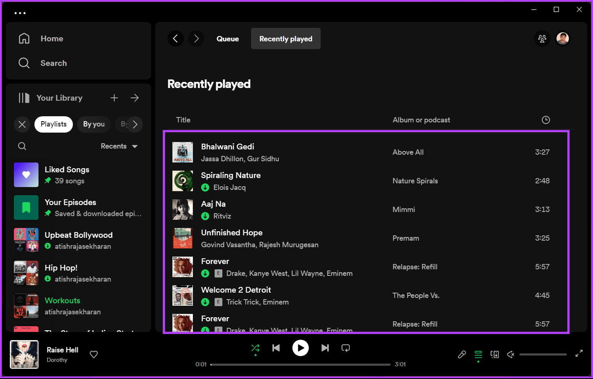Image resolution: width=593 pixels, height=379 pixels.
Task: Play the current song
Action: click(x=301, y=348)
